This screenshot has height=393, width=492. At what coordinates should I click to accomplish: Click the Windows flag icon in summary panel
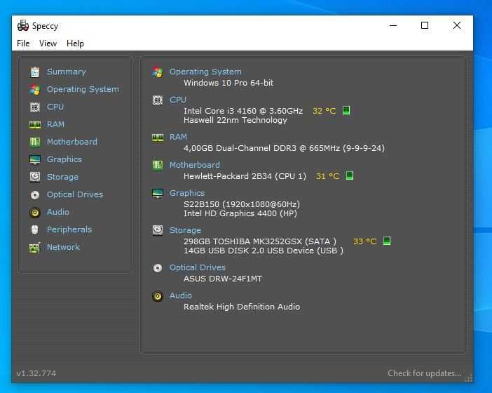[158, 72]
